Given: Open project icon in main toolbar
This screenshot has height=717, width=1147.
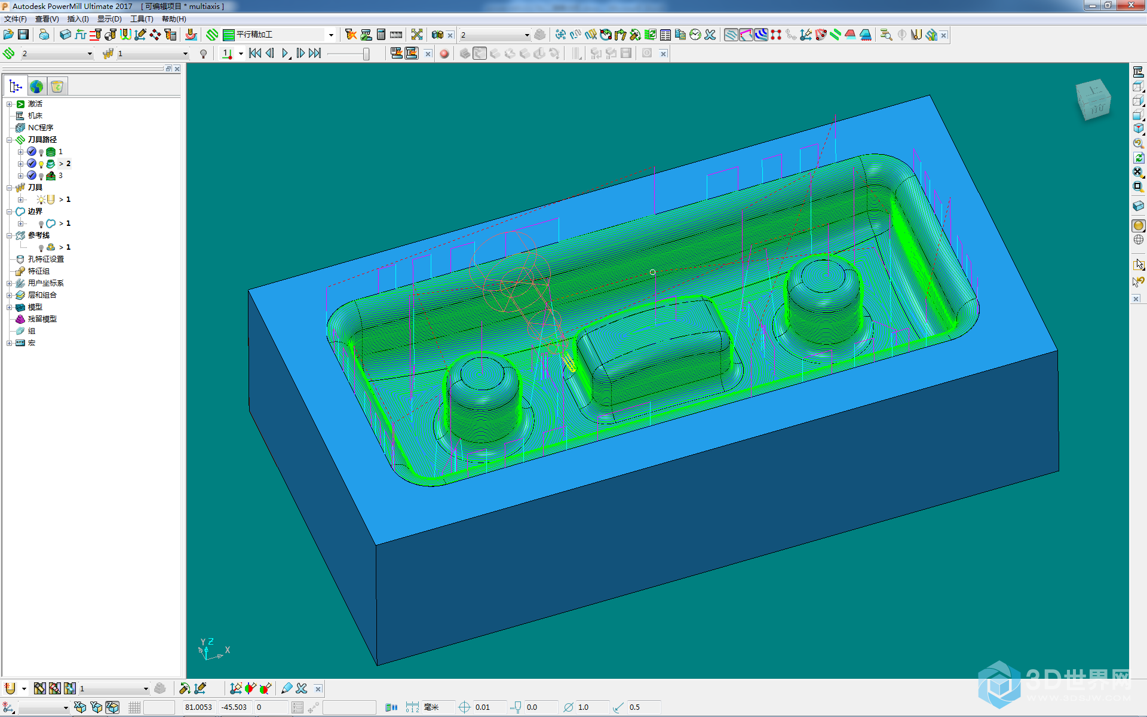Looking at the screenshot, I should click(8, 35).
